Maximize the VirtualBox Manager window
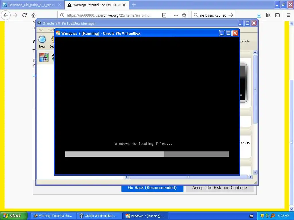Viewport: 294px width, 220px height. pos(247,23)
